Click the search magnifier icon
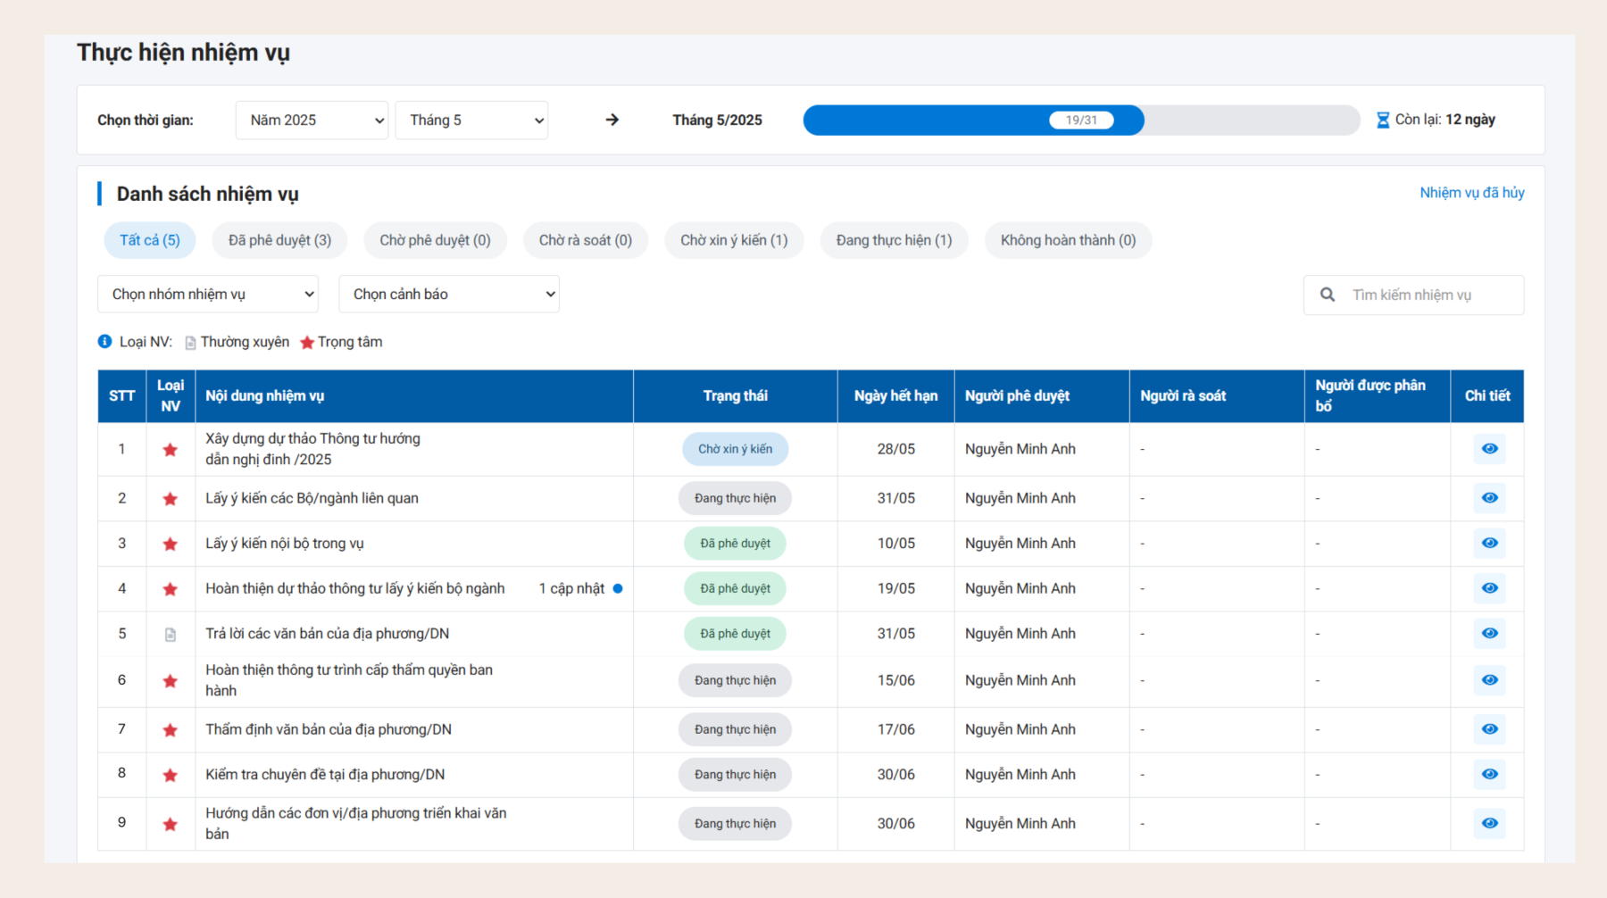Screen dimensions: 1607x898 (1328, 295)
